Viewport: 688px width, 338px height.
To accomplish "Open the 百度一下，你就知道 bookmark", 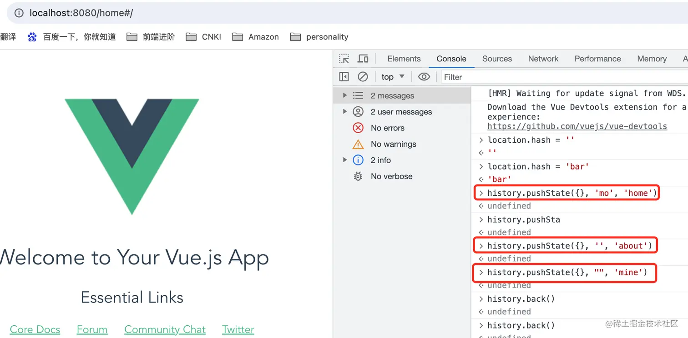I will [72, 37].
